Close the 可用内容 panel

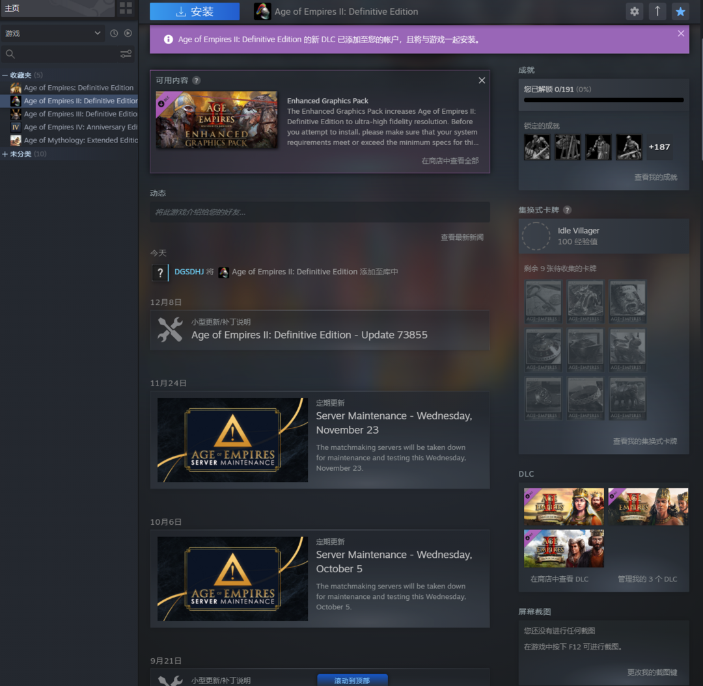pyautogui.click(x=482, y=81)
